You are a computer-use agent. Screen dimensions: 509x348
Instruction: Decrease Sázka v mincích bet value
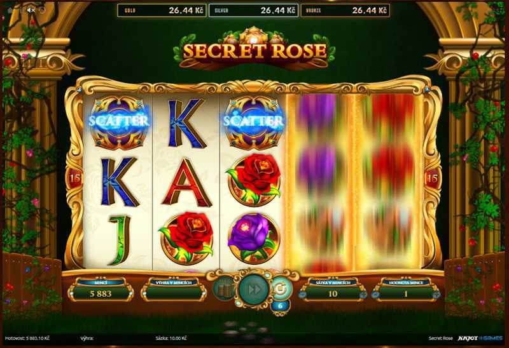coord(303,295)
